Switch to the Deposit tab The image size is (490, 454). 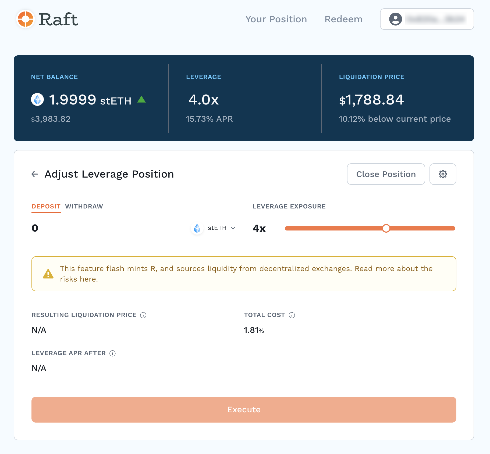pyautogui.click(x=46, y=206)
